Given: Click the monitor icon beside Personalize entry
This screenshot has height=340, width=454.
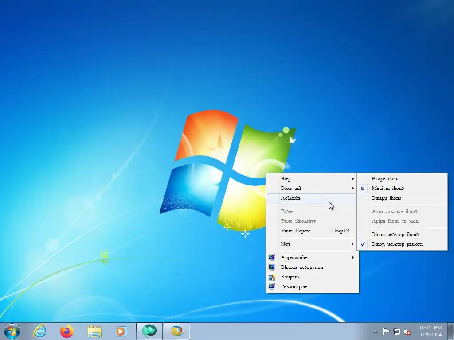Looking at the screenshot, I should click(272, 287).
